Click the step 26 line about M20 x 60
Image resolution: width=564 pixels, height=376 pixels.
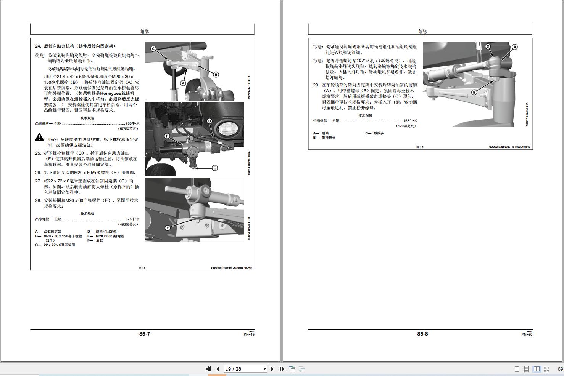click(86, 173)
